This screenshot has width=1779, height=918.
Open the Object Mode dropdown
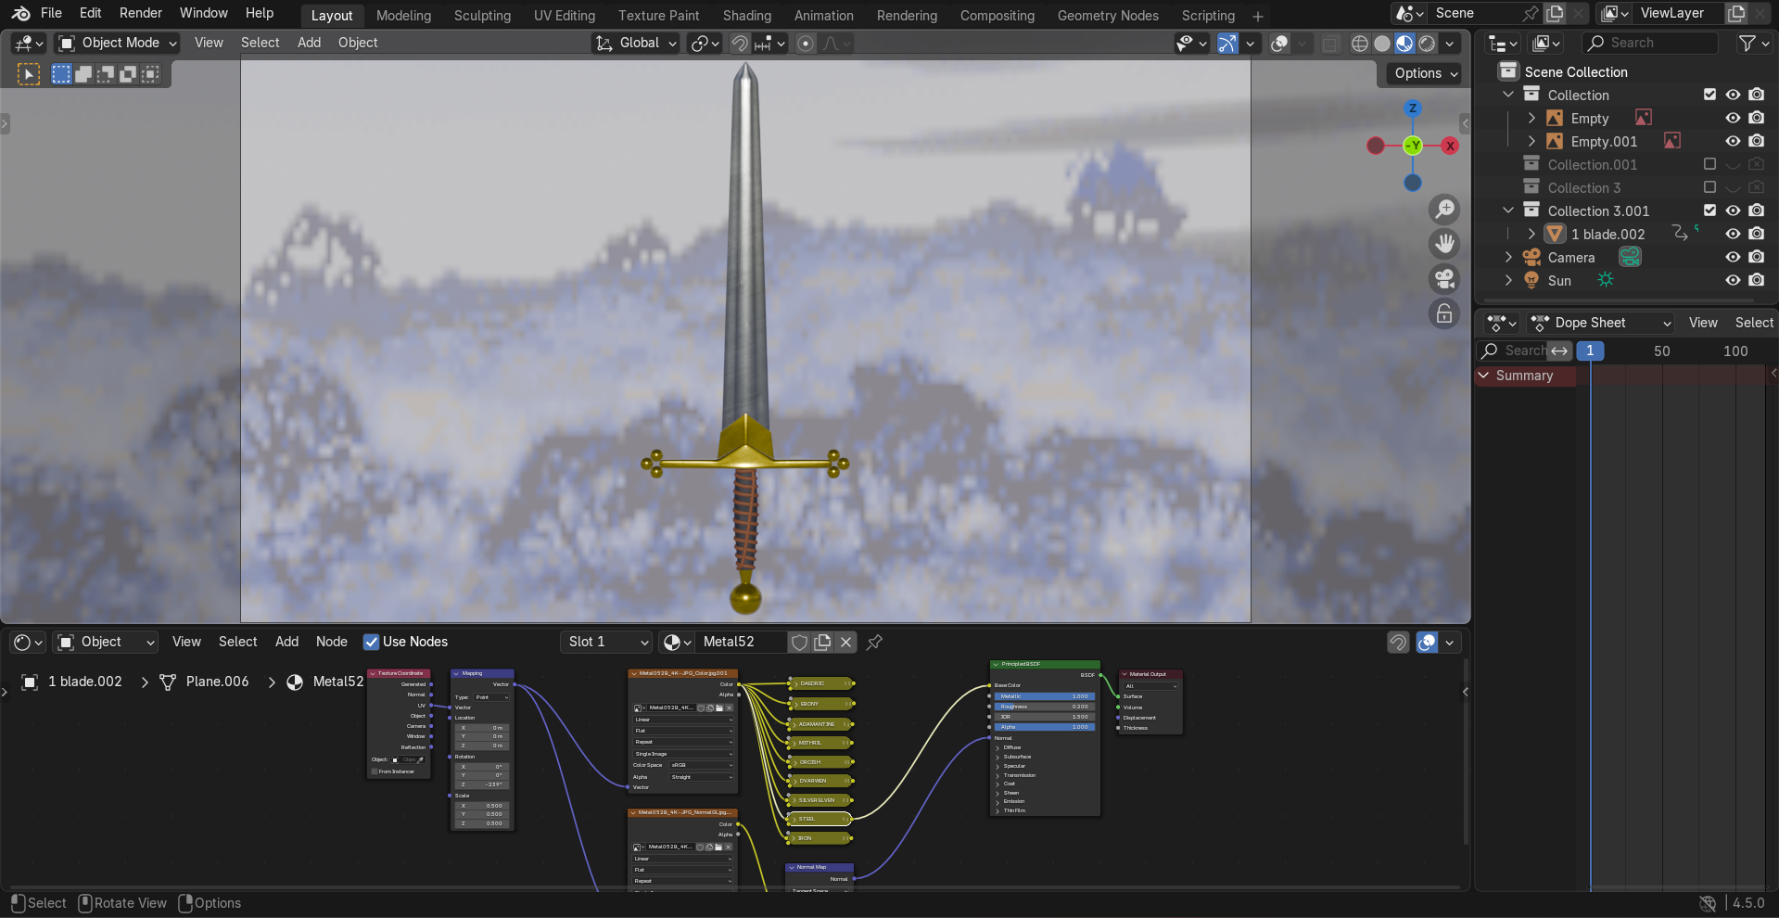(117, 43)
